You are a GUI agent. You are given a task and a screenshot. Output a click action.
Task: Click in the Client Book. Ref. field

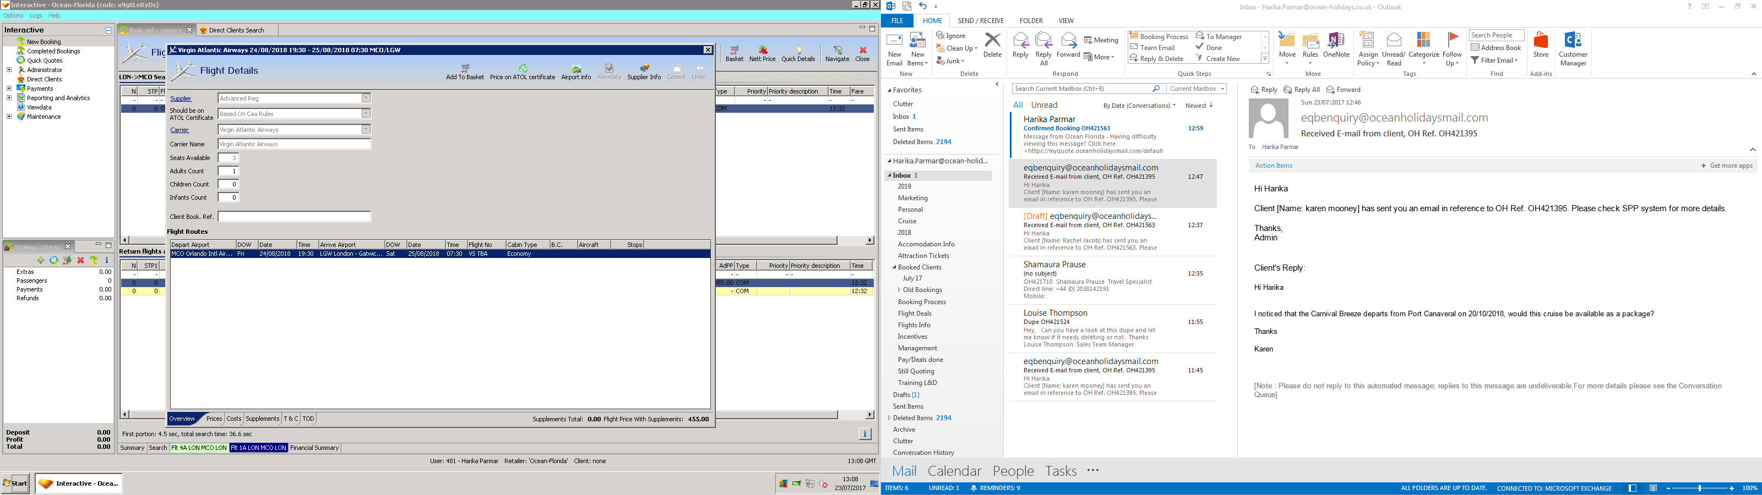[x=294, y=217]
